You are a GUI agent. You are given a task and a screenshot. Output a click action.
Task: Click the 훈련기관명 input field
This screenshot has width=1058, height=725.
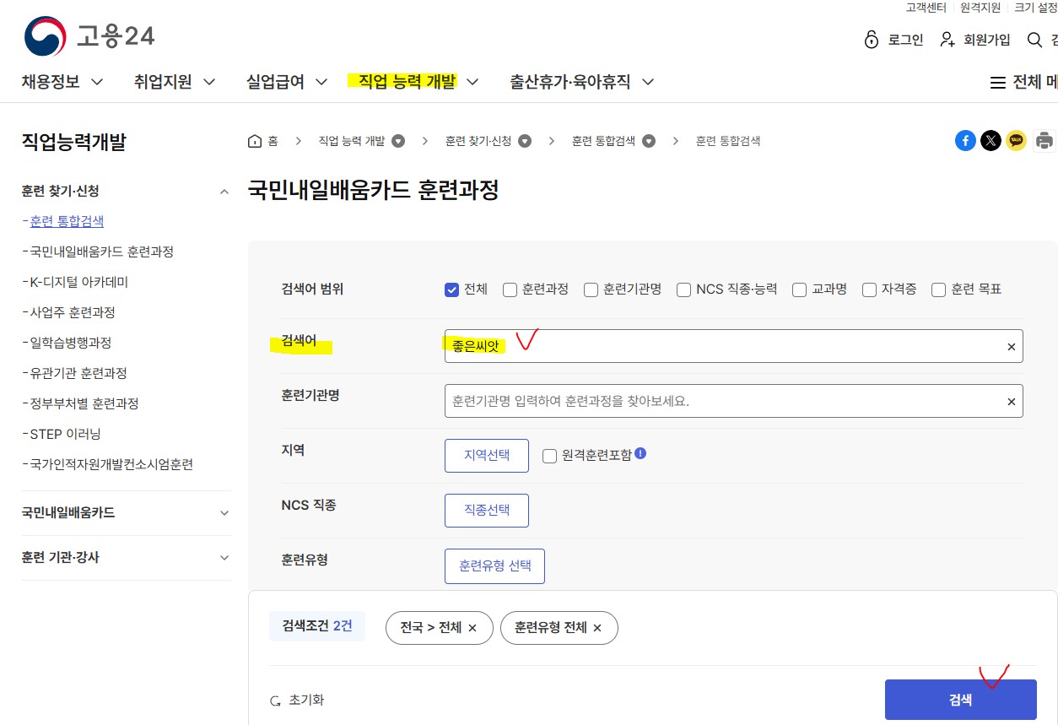click(721, 401)
